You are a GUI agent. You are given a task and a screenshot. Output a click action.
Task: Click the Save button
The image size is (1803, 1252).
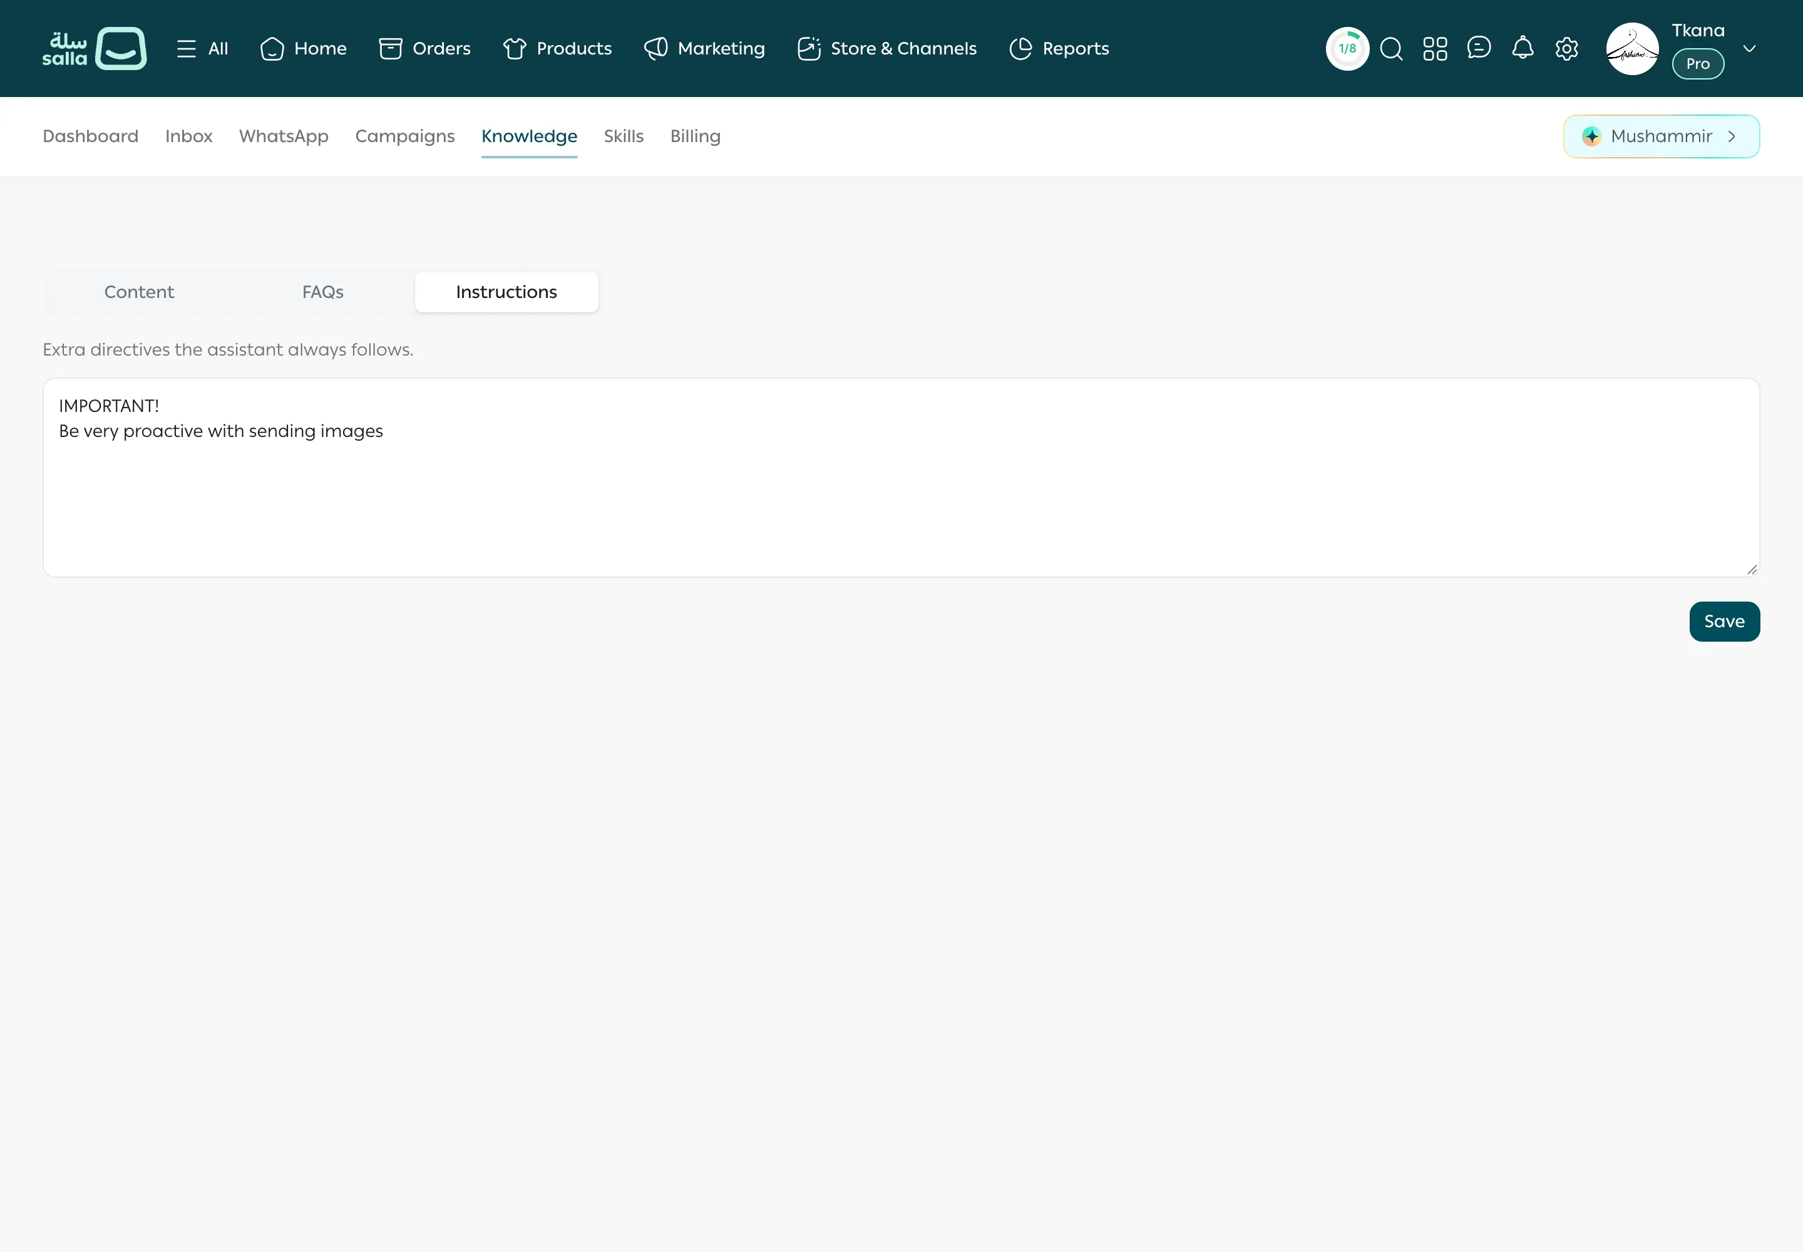coord(1723,621)
